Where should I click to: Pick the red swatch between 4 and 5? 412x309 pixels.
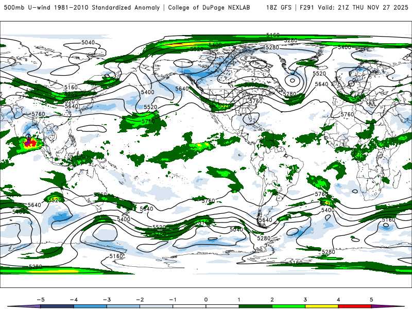[x=355, y=306]
